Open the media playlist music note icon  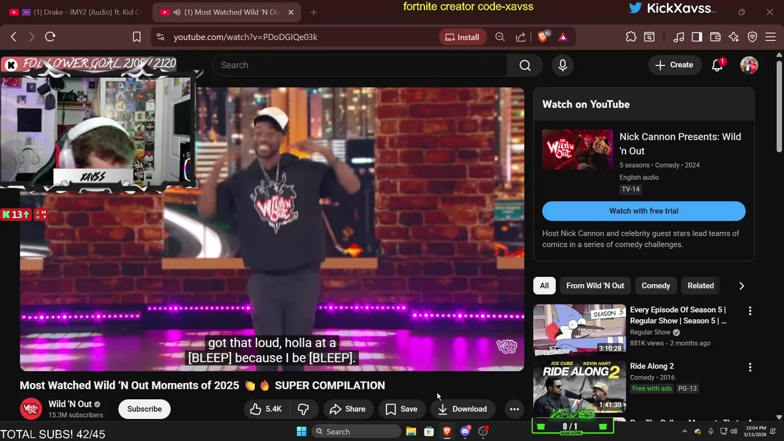(679, 37)
